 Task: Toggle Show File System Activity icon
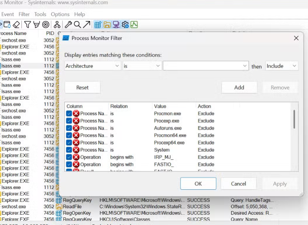click(107, 25)
